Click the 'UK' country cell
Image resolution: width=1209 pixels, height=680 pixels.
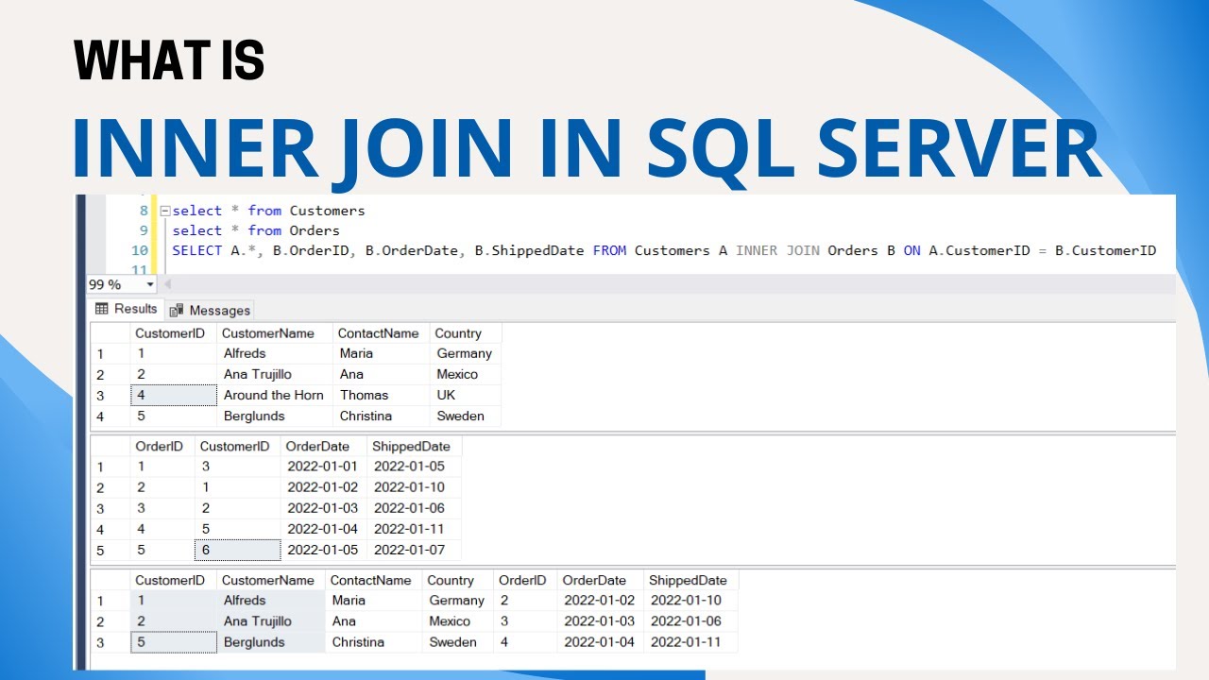click(466, 395)
